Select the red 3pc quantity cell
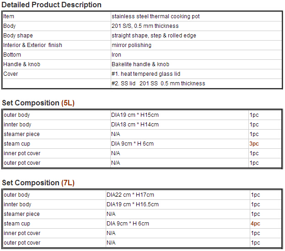The height and width of the screenshot is (251, 285). click(x=265, y=144)
